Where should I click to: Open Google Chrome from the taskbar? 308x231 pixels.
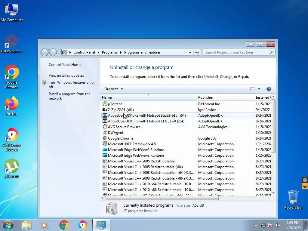point(64,225)
